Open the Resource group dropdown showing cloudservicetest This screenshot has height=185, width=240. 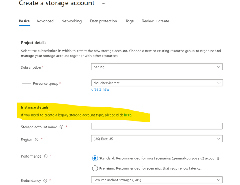tap(157, 83)
